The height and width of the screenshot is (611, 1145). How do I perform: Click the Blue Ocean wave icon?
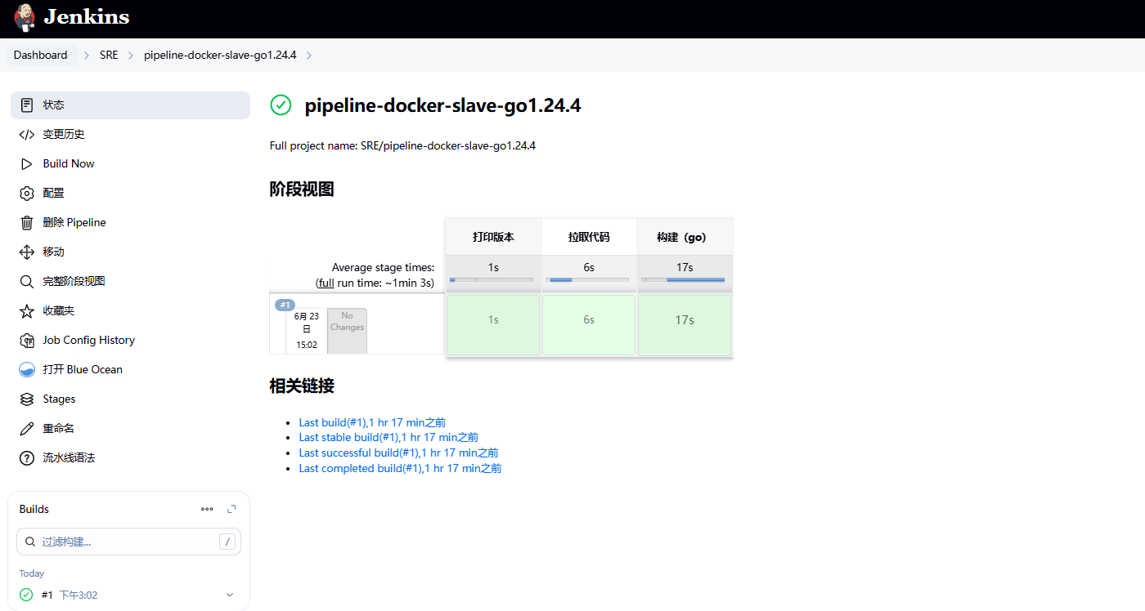[x=27, y=370]
